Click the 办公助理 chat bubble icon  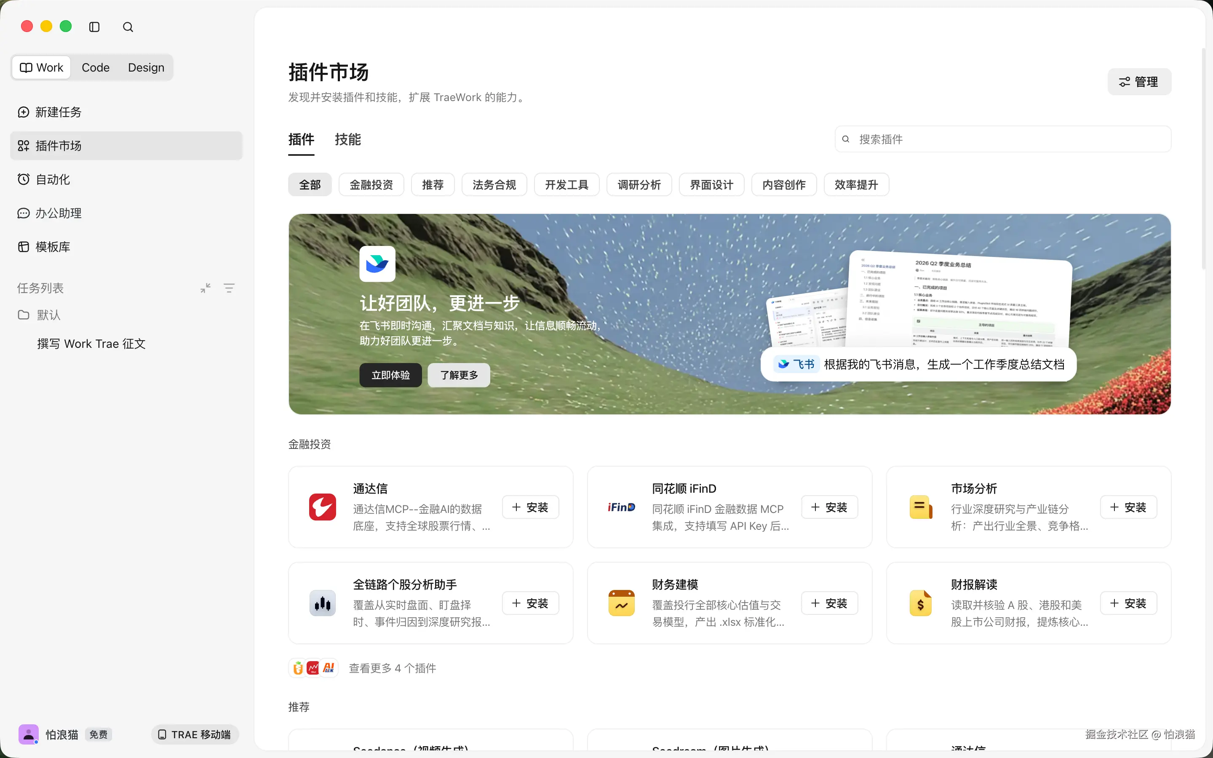24,213
